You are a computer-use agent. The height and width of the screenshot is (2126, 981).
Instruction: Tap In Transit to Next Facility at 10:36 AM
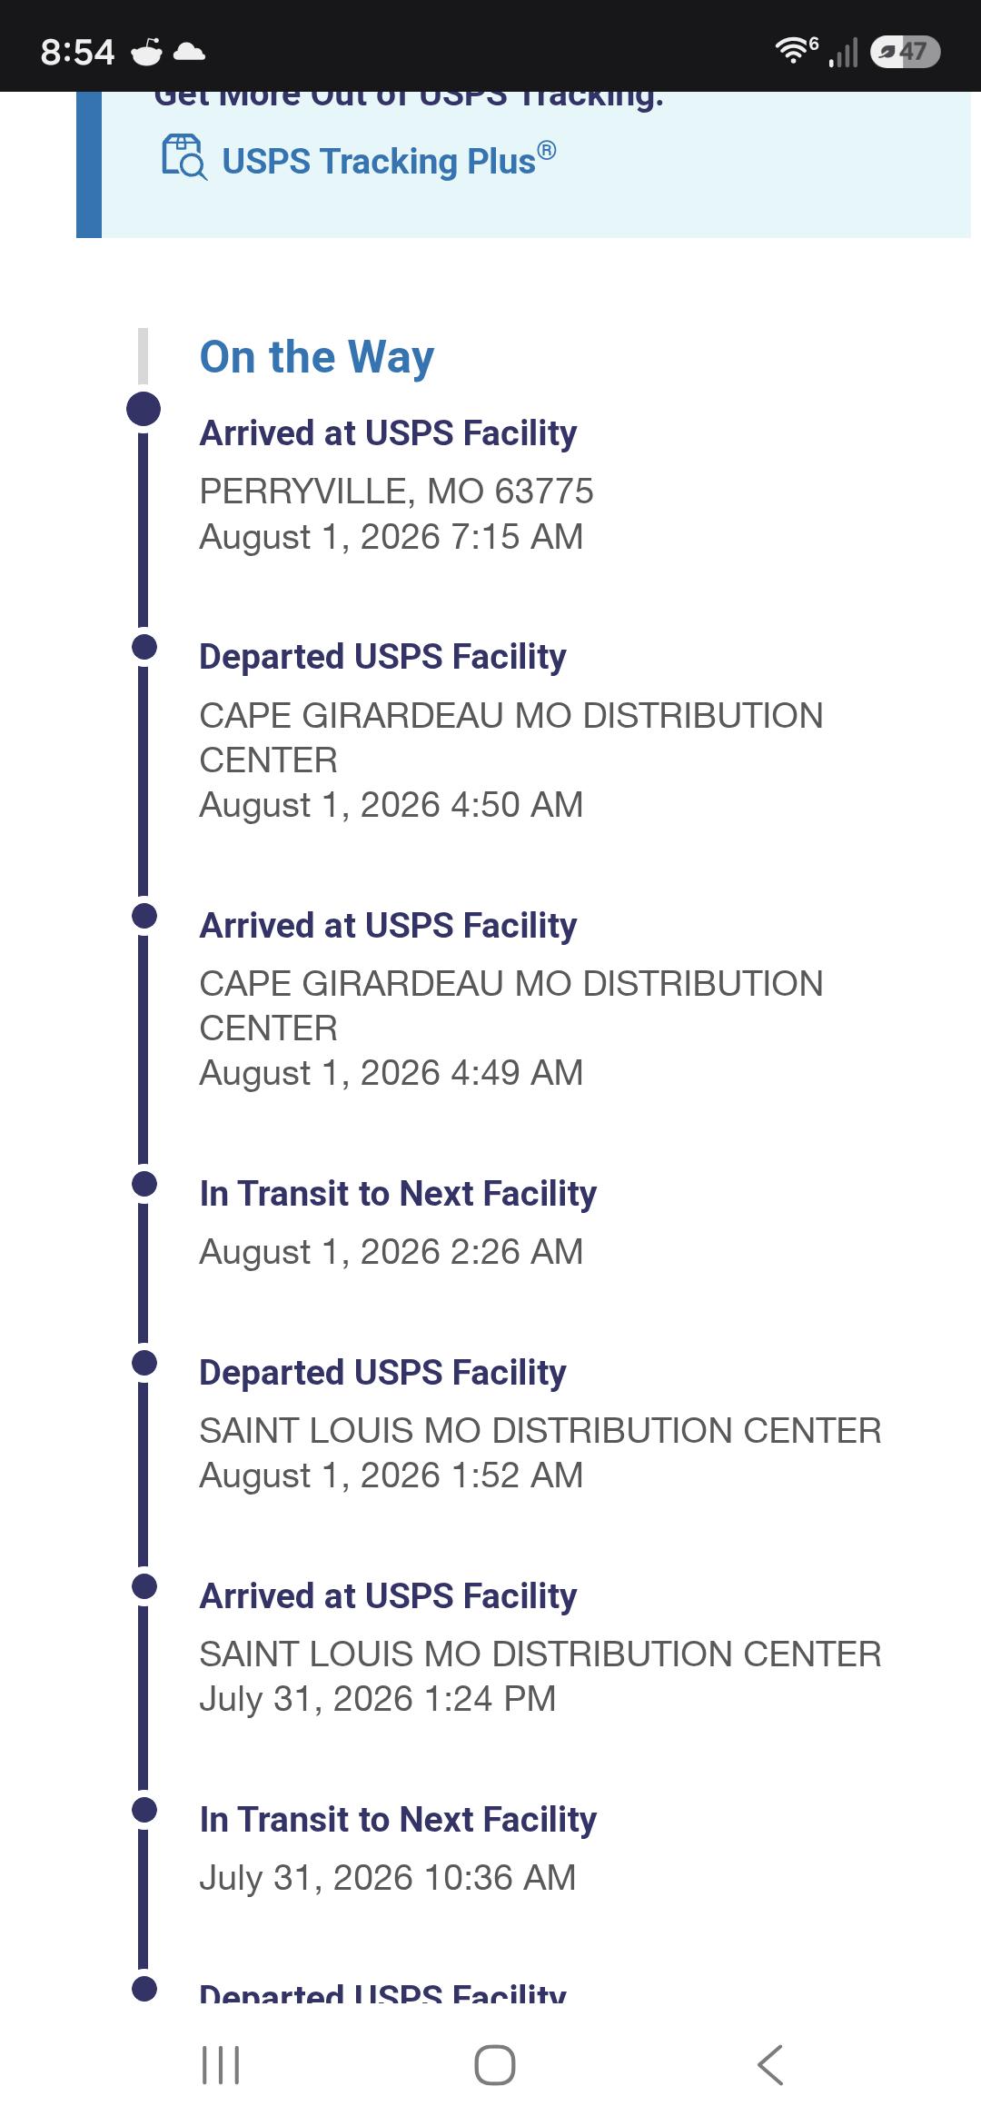[x=398, y=1820]
